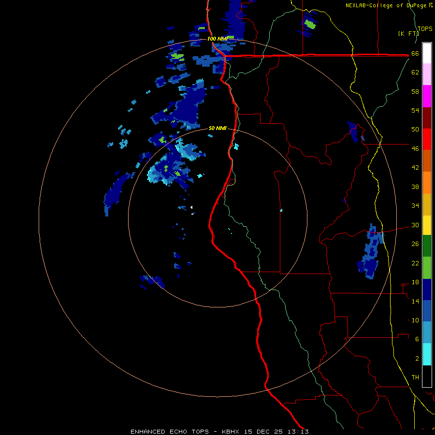This screenshot has width=435, height=435.
Task: Click the dark orange legend swatch
Action: (x=427, y=161)
